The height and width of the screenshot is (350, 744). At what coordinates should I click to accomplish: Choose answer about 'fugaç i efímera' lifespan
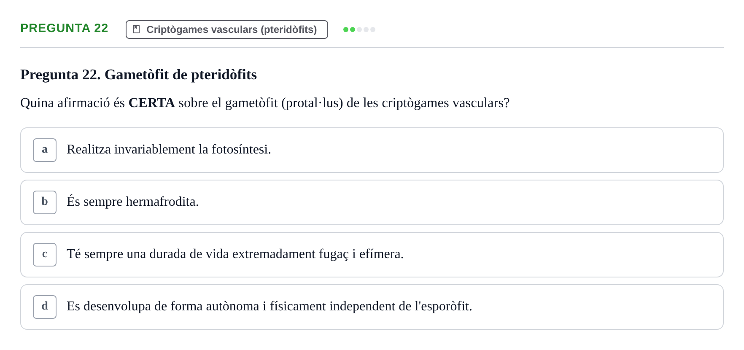pos(372,255)
